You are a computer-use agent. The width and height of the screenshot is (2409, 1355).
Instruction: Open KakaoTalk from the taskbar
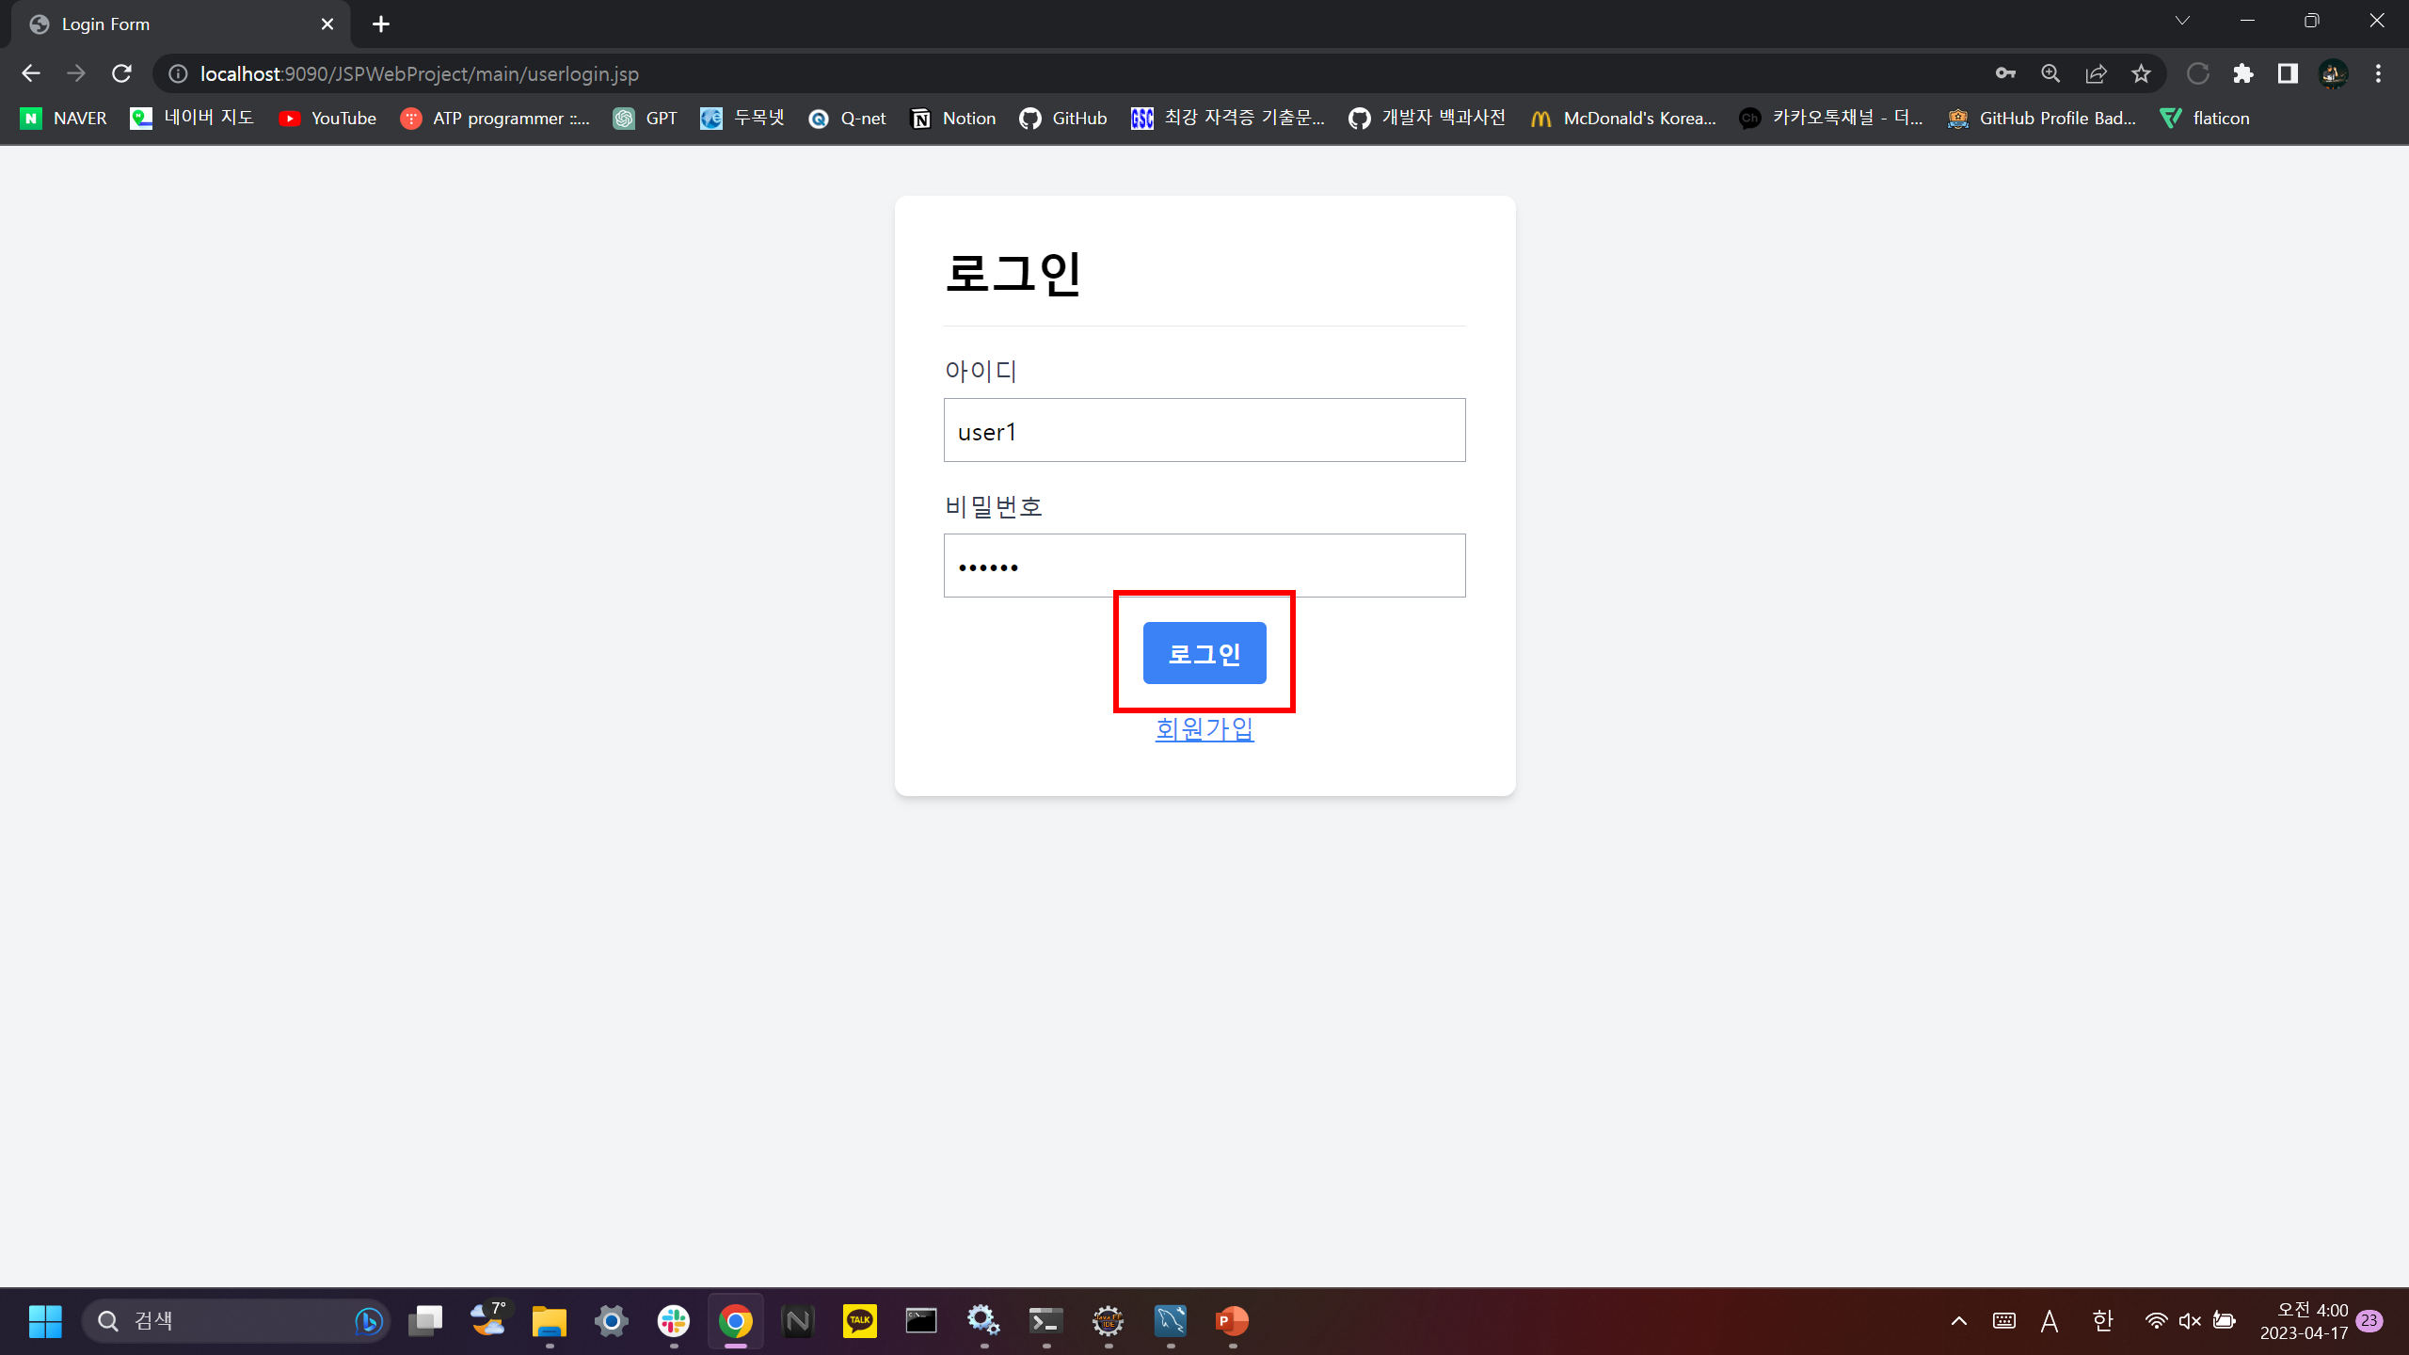(858, 1321)
